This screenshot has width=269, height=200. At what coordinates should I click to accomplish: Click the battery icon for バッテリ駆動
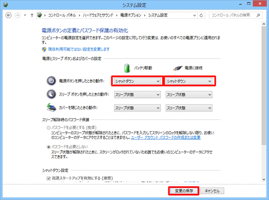coord(127,68)
